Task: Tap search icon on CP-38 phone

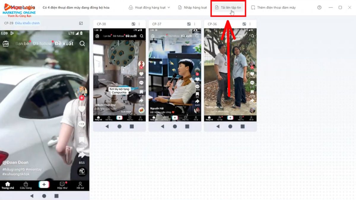Action: pos(142,36)
